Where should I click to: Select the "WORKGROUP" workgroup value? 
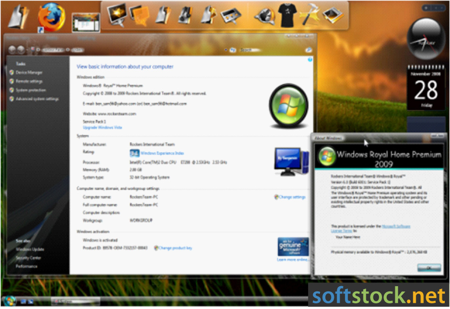click(141, 221)
